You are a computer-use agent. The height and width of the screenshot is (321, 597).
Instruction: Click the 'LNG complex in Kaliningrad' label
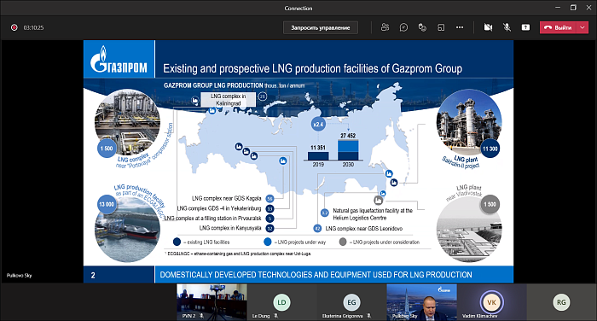click(228, 100)
